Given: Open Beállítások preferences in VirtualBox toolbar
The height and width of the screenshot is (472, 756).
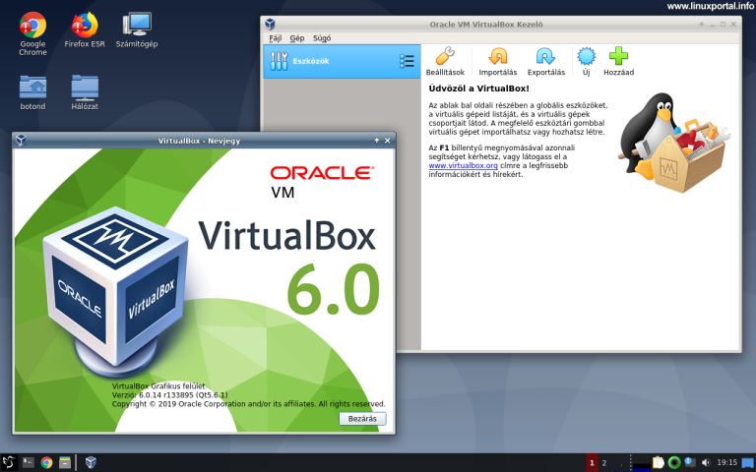Looking at the screenshot, I should pyautogui.click(x=445, y=62).
